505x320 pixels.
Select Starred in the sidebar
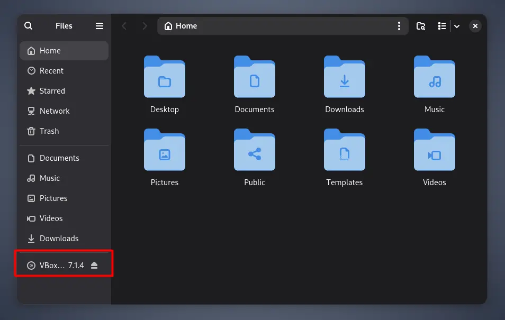(52, 91)
